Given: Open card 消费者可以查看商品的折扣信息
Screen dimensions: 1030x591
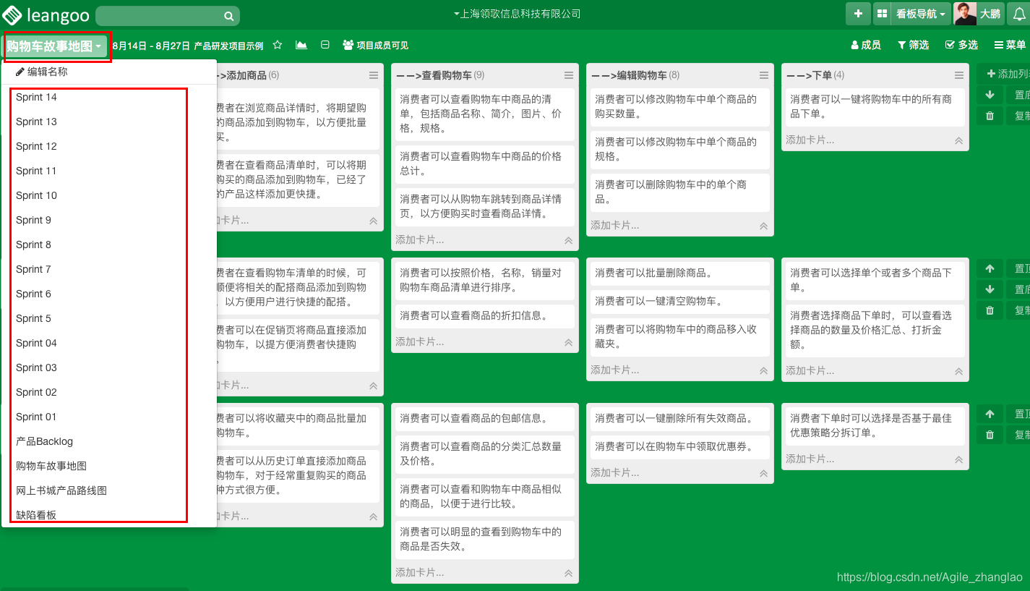Looking at the screenshot, I should (485, 315).
